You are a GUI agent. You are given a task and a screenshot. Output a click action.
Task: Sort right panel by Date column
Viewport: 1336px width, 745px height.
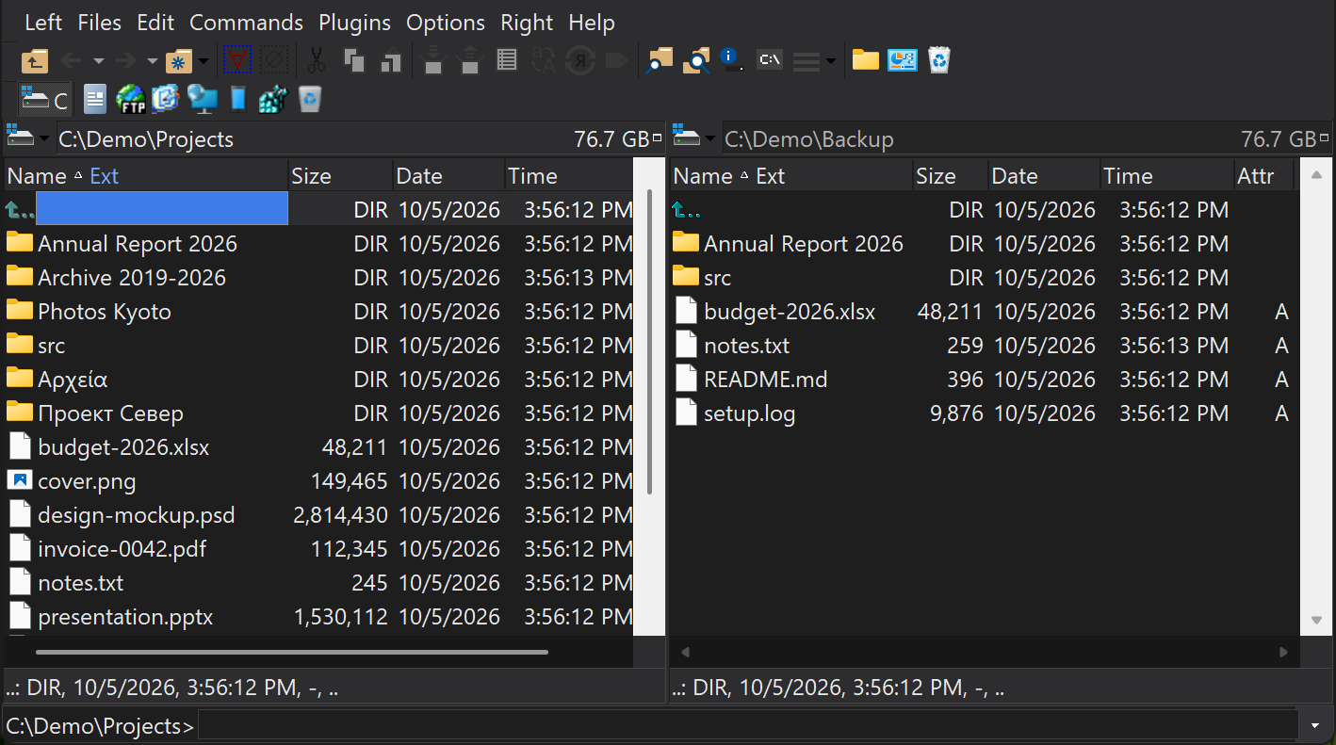pos(1045,176)
